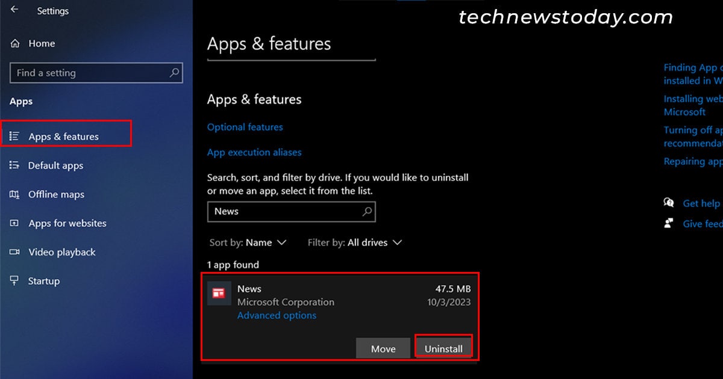Viewport: 723px width, 379px height.
Task: Click the Video playback icon
Action: point(15,252)
